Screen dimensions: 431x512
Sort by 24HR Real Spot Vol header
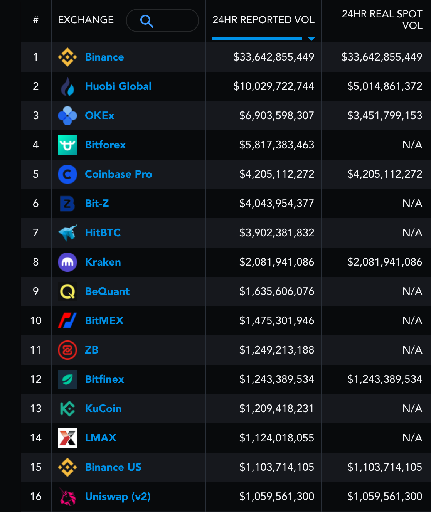[382, 20]
